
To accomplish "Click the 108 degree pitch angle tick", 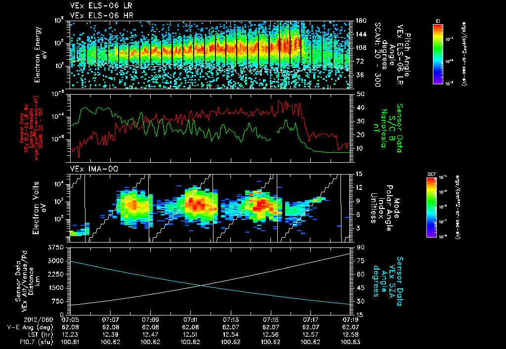I will (x=361, y=48).
